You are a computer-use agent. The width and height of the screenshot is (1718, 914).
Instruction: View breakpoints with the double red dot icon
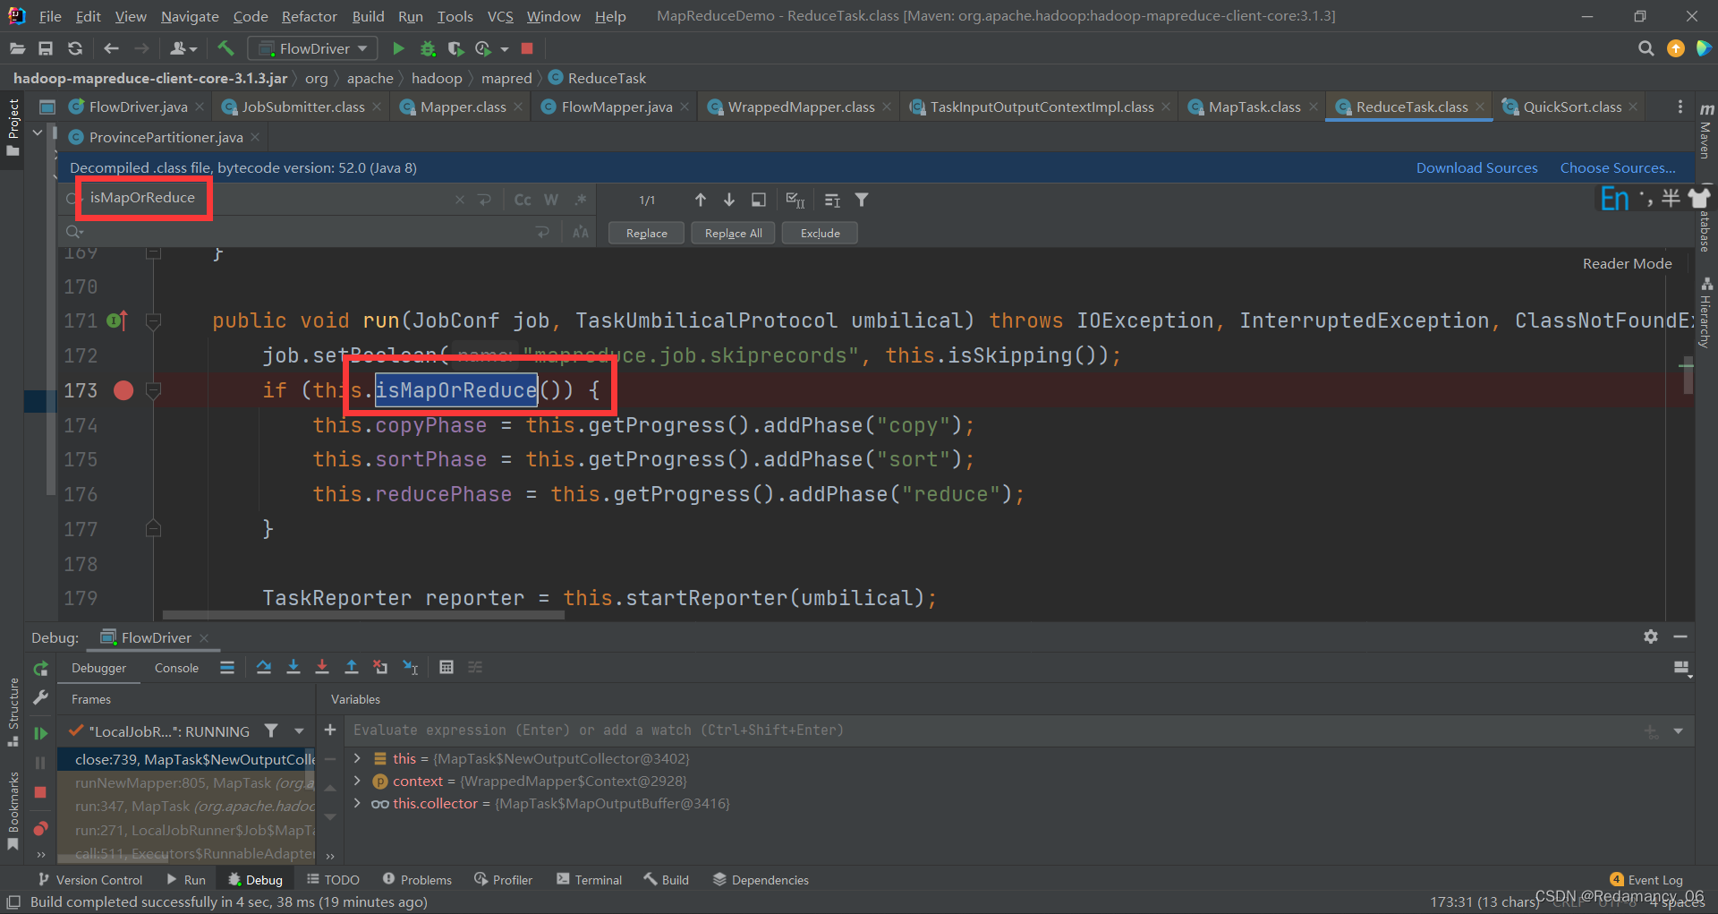click(40, 828)
